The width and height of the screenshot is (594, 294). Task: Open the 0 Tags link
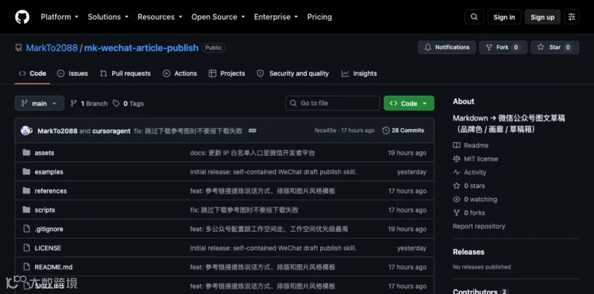[128, 104]
